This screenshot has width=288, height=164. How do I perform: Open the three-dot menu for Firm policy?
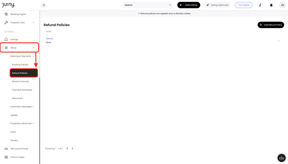pyautogui.click(x=278, y=41)
